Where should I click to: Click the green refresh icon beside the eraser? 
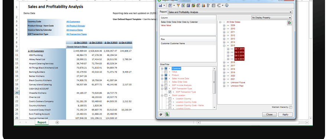tap(167, 114)
